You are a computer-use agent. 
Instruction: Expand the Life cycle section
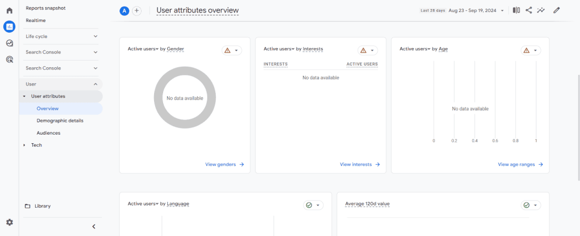(61, 36)
